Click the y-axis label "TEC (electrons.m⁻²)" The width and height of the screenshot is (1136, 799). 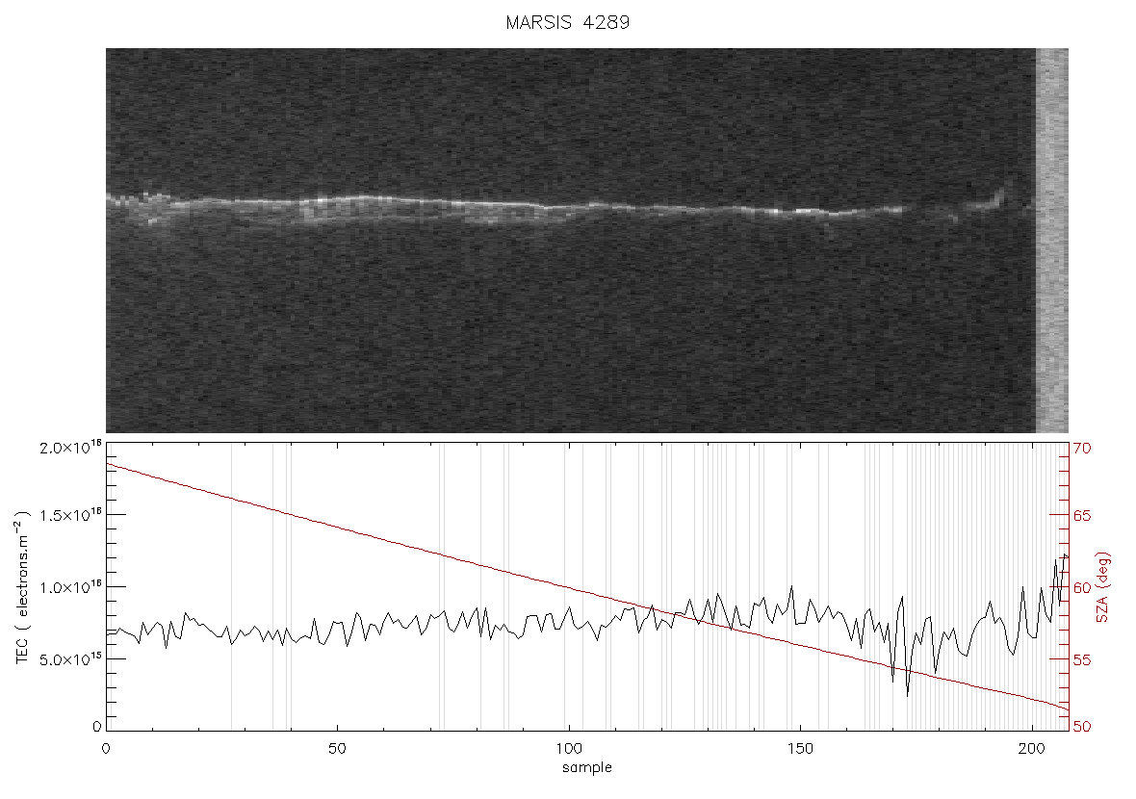click(x=22, y=587)
